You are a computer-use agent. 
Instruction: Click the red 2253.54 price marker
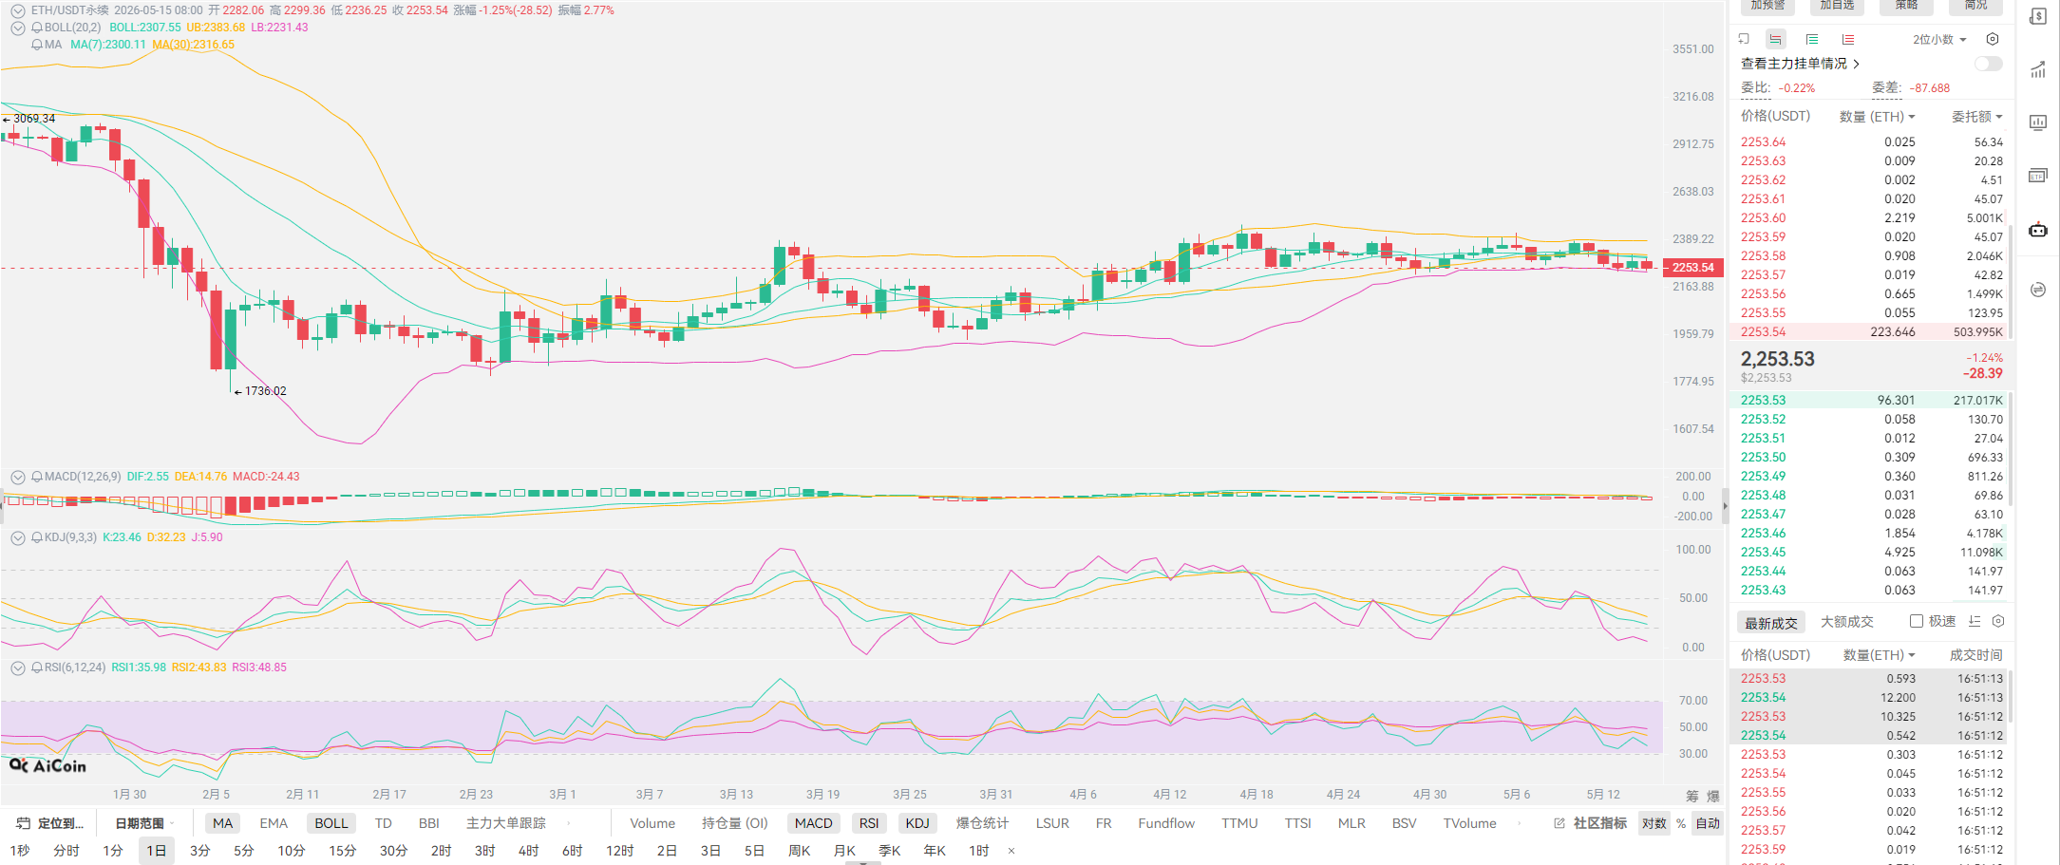1693,268
